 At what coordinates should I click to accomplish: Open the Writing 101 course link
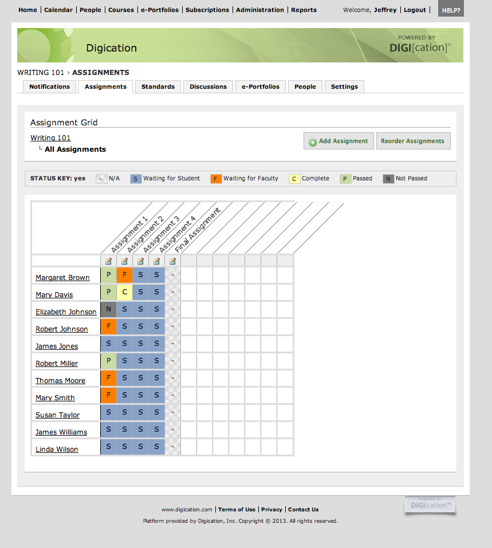(50, 137)
